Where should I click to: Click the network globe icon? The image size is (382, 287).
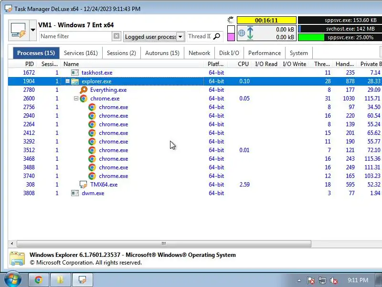(242, 33)
